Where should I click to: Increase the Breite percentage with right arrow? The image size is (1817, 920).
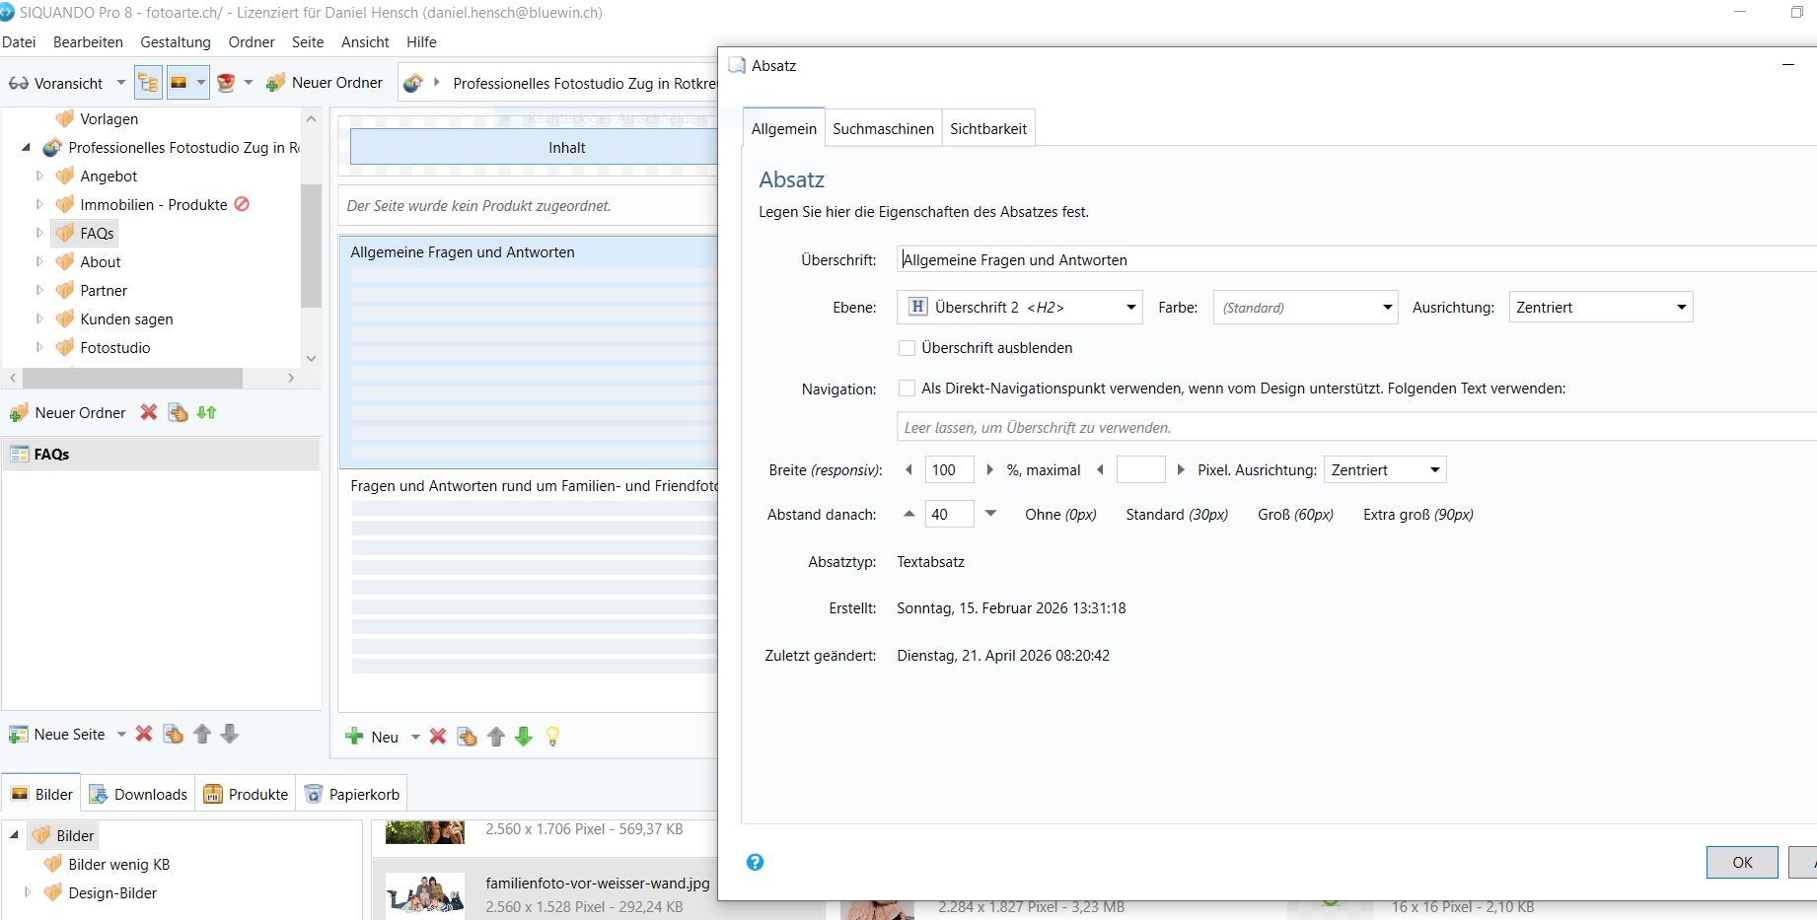pyautogui.click(x=990, y=470)
